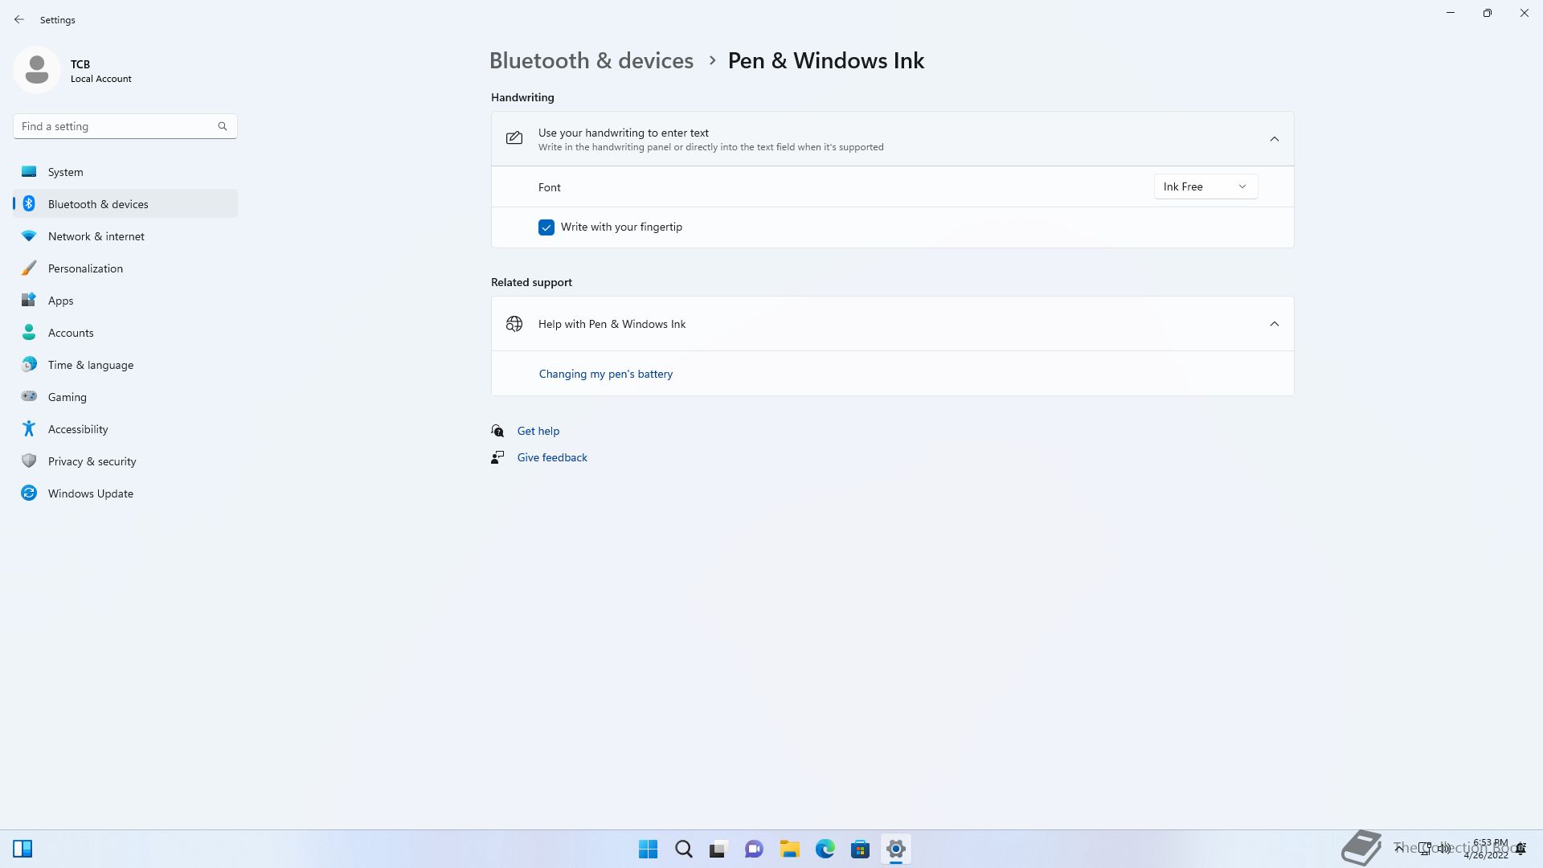Click the back arrow in Settings
The height and width of the screenshot is (868, 1543).
19,19
